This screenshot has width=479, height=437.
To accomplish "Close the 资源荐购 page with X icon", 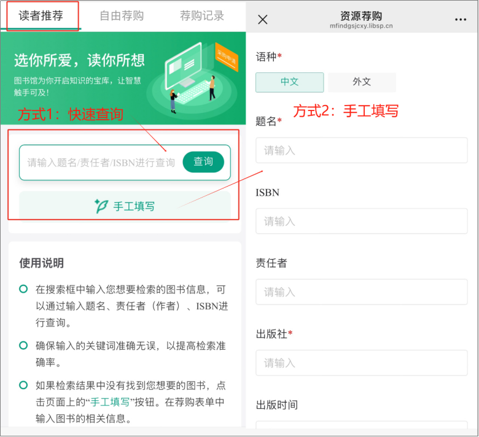I will [x=263, y=20].
